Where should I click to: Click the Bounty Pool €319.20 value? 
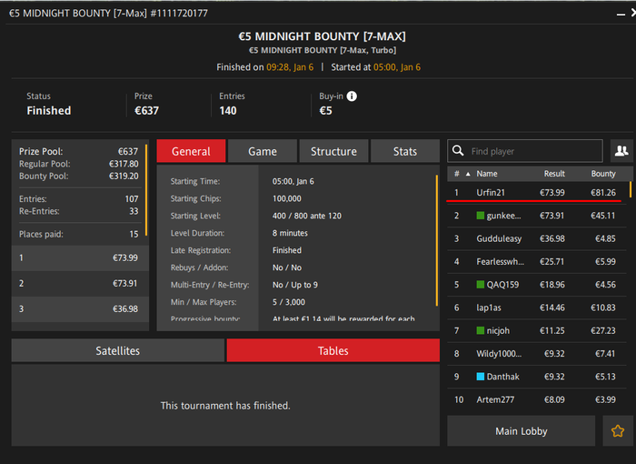pyautogui.click(x=124, y=176)
